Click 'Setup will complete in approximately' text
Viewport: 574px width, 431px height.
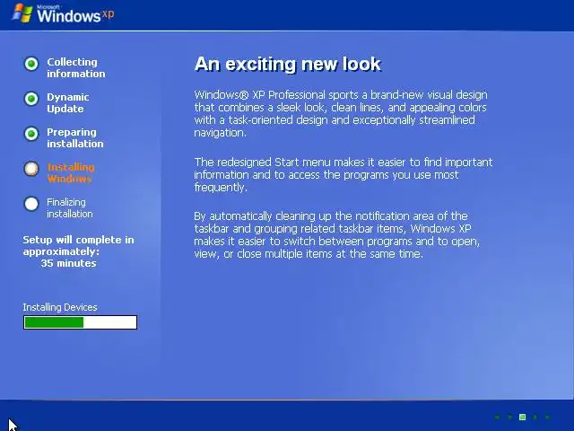[x=78, y=245]
